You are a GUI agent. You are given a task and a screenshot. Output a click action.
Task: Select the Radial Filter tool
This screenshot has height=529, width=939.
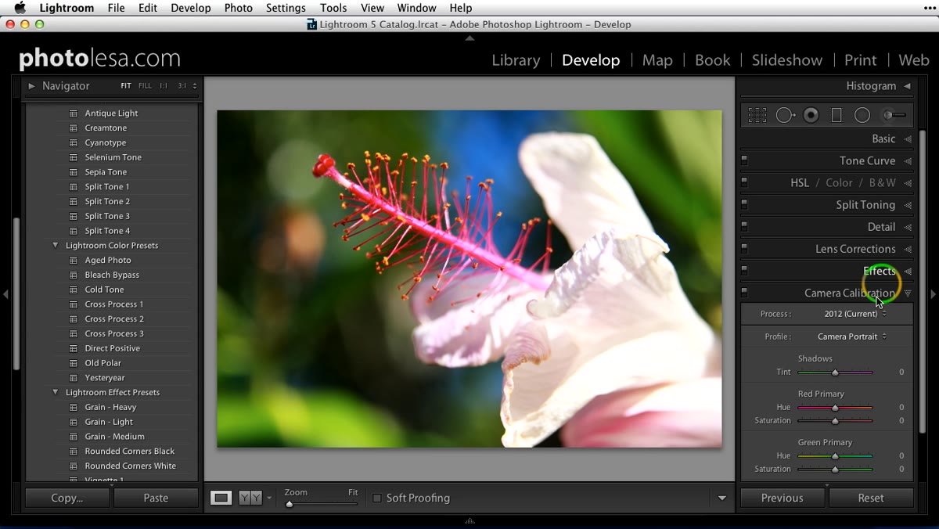click(862, 115)
